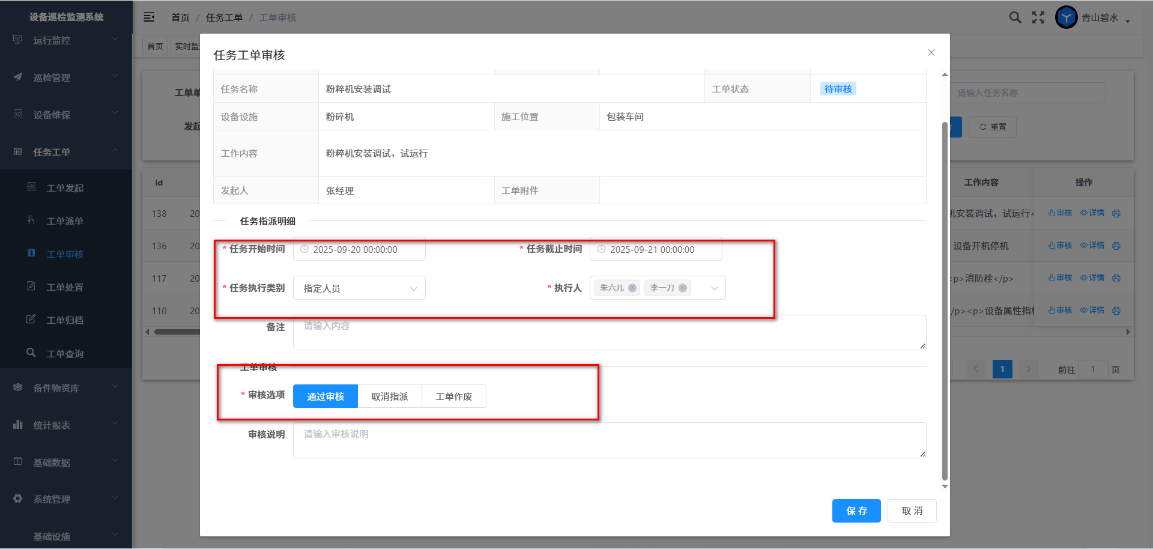Click the 审核说明 text area

click(609, 440)
